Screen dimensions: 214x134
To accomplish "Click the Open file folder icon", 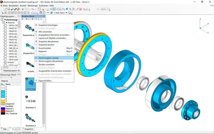I will click(5, 9).
